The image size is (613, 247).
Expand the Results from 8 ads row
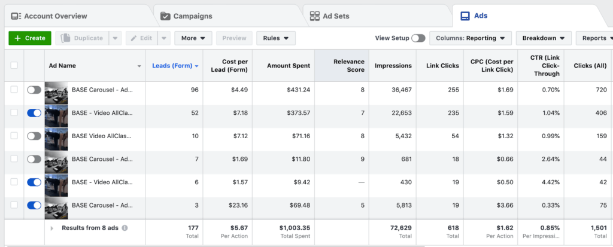tap(52, 228)
